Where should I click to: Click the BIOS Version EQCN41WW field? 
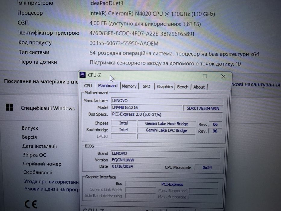[165, 160]
